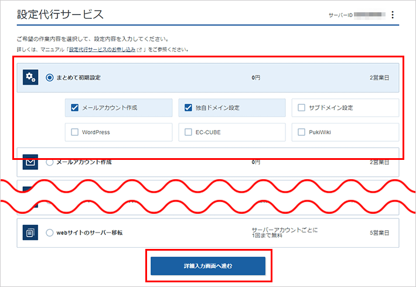Viewport: 416px width, 287px height.
Task: Enable the サブドメイン設定 checkbox
Action: coord(302,108)
